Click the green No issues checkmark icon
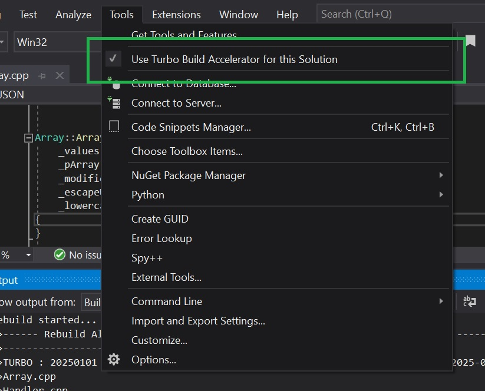 (x=60, y=254)
